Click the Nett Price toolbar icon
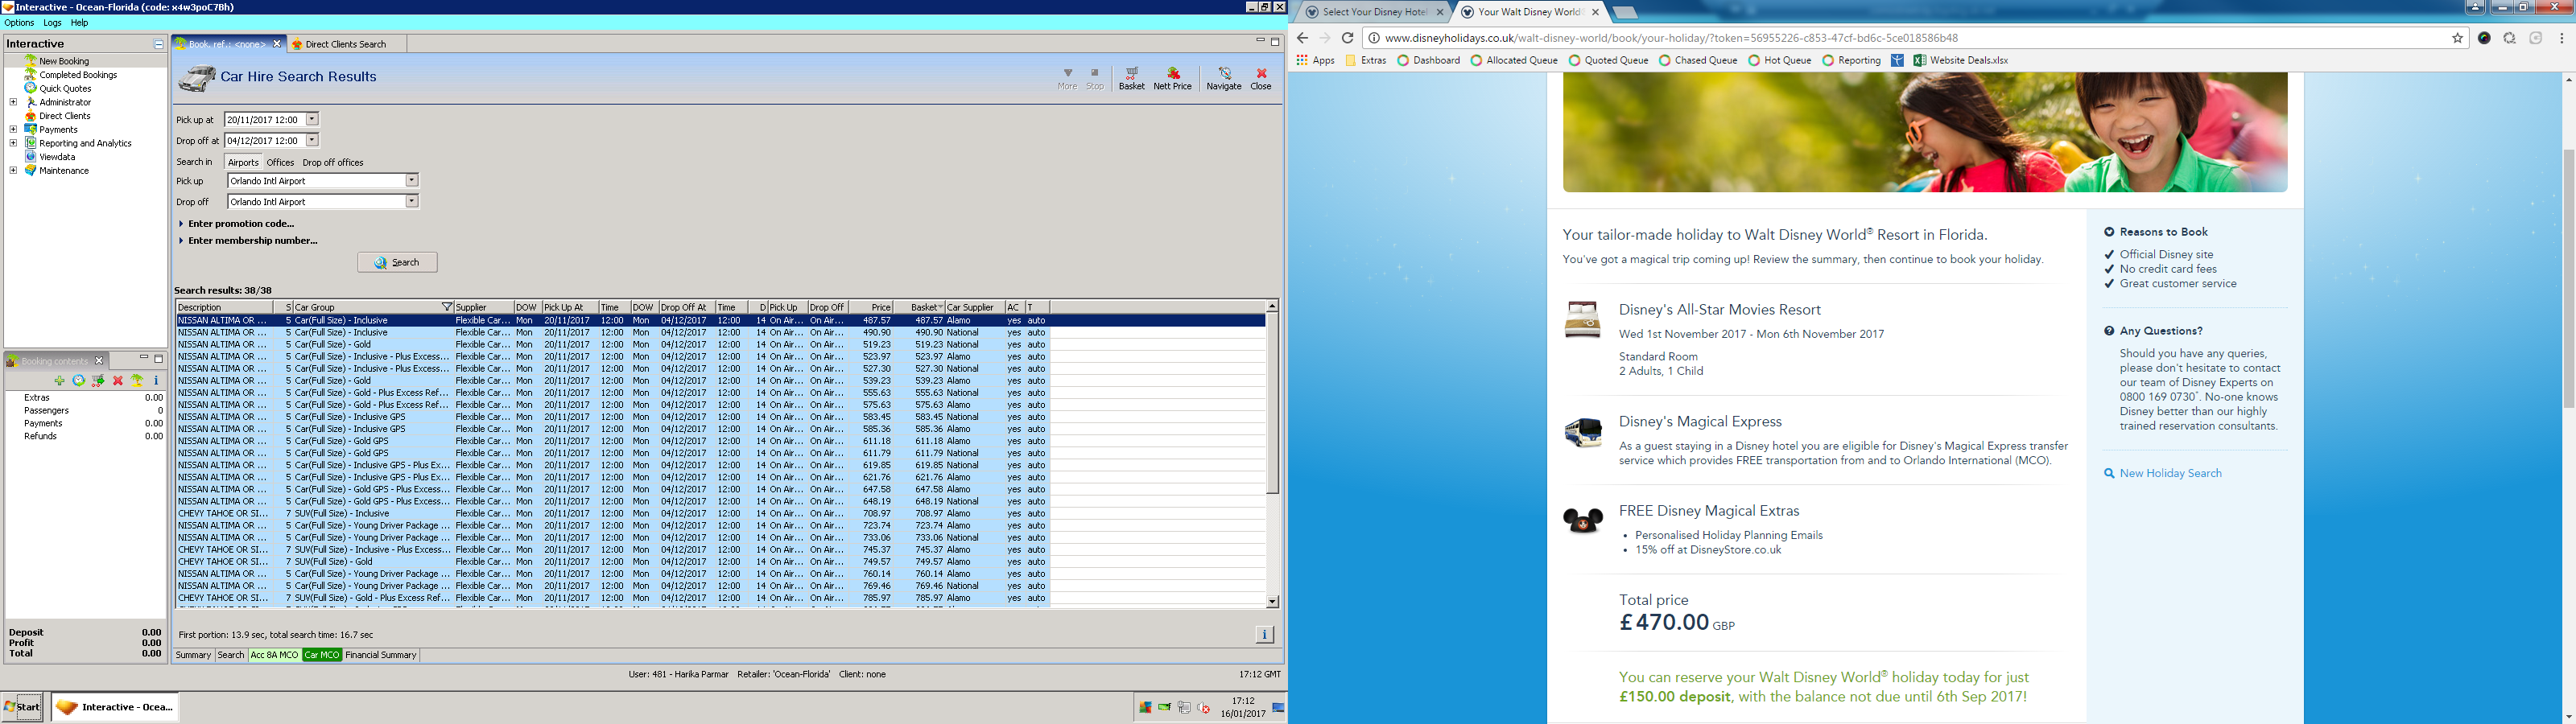 point(1172,78)
